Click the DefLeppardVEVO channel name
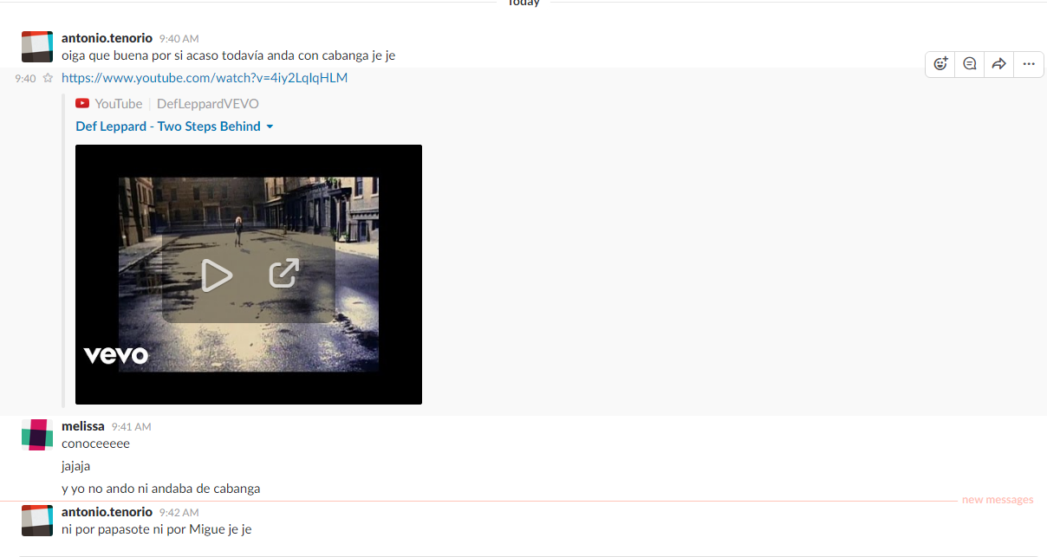Screen dimensions: 1047x557 click(207, 104)
